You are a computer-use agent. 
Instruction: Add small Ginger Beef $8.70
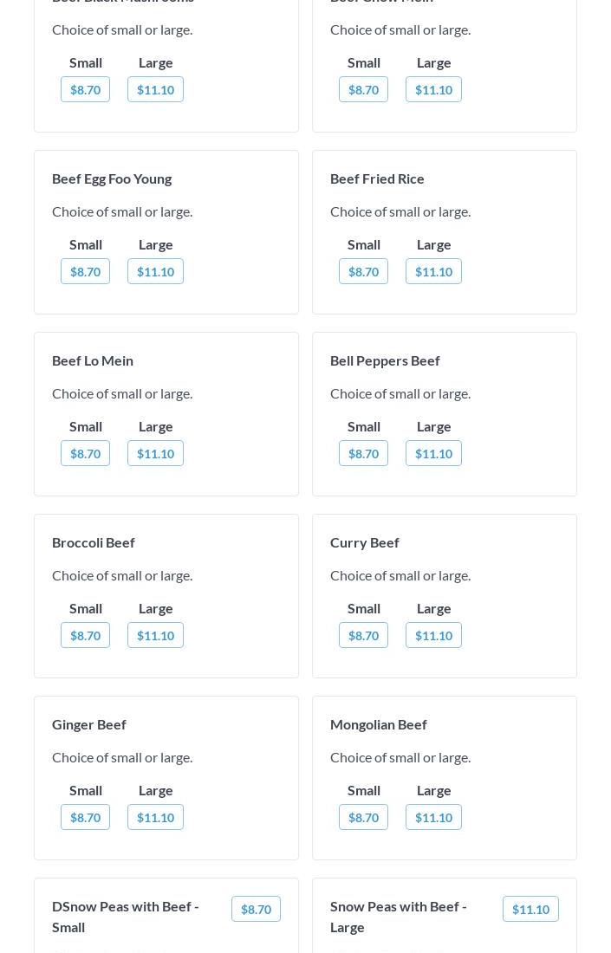pos(85,817)
